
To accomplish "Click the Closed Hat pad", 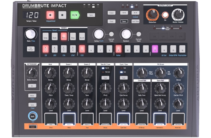I will pyautogui.click(x=142, y=119).
